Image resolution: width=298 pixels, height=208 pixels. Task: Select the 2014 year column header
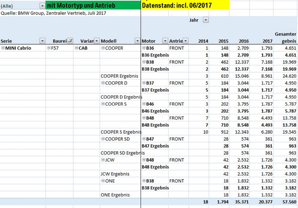(x=203, y=41)
